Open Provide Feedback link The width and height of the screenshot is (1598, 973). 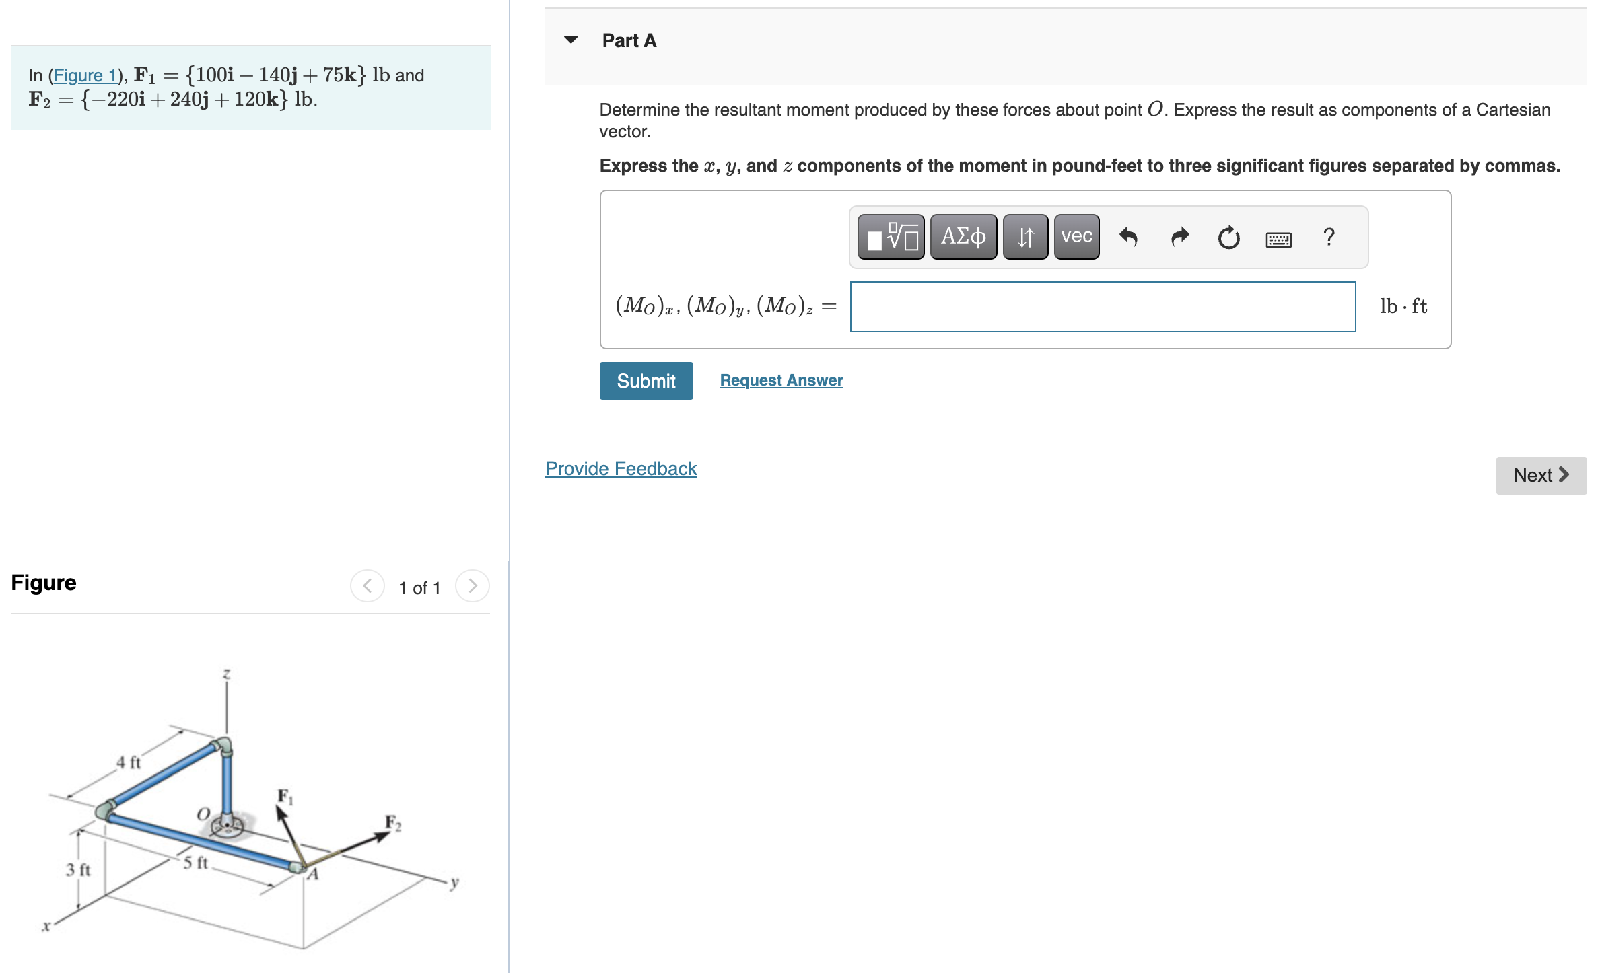(620, 468)
